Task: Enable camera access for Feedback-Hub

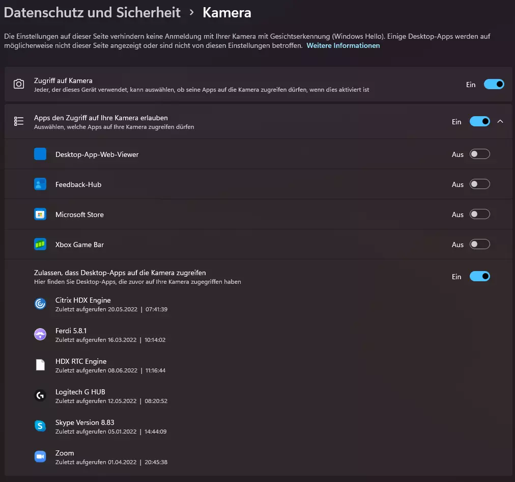Action: [x=479, y=184]
